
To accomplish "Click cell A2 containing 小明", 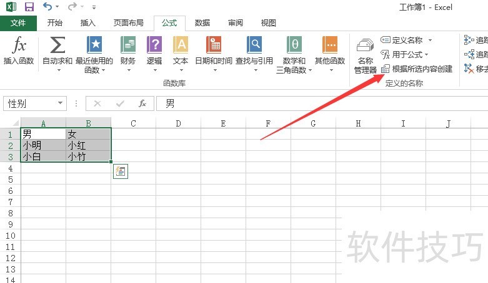I will [x=43, y=145].
